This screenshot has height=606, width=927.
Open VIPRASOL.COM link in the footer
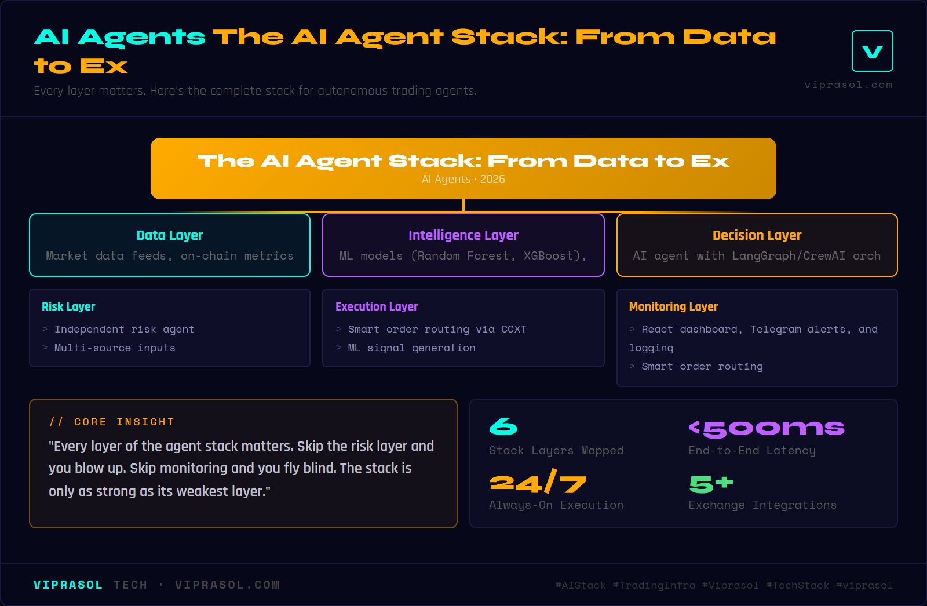227,585
